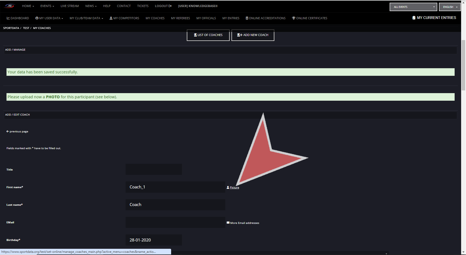Click the previous page arrow
The height and width of the screenshot is (255, 466).
(x=8, y=131)
